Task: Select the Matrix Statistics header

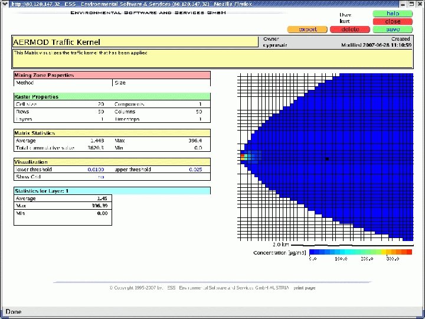Action: tap(112, 133)
